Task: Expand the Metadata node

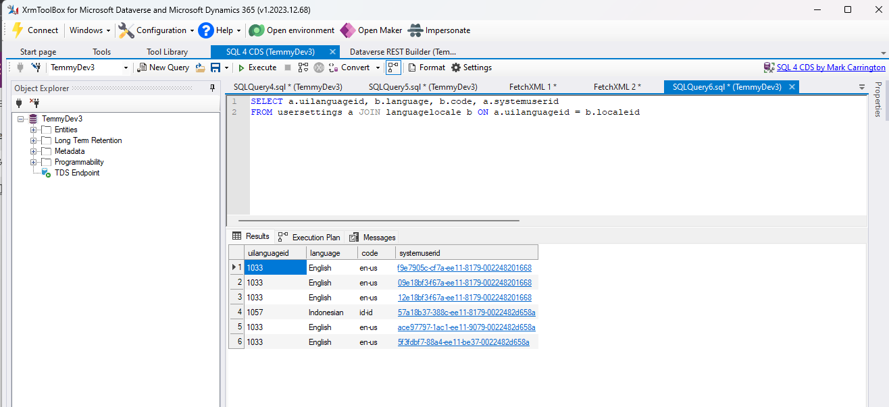Action: 33,151
